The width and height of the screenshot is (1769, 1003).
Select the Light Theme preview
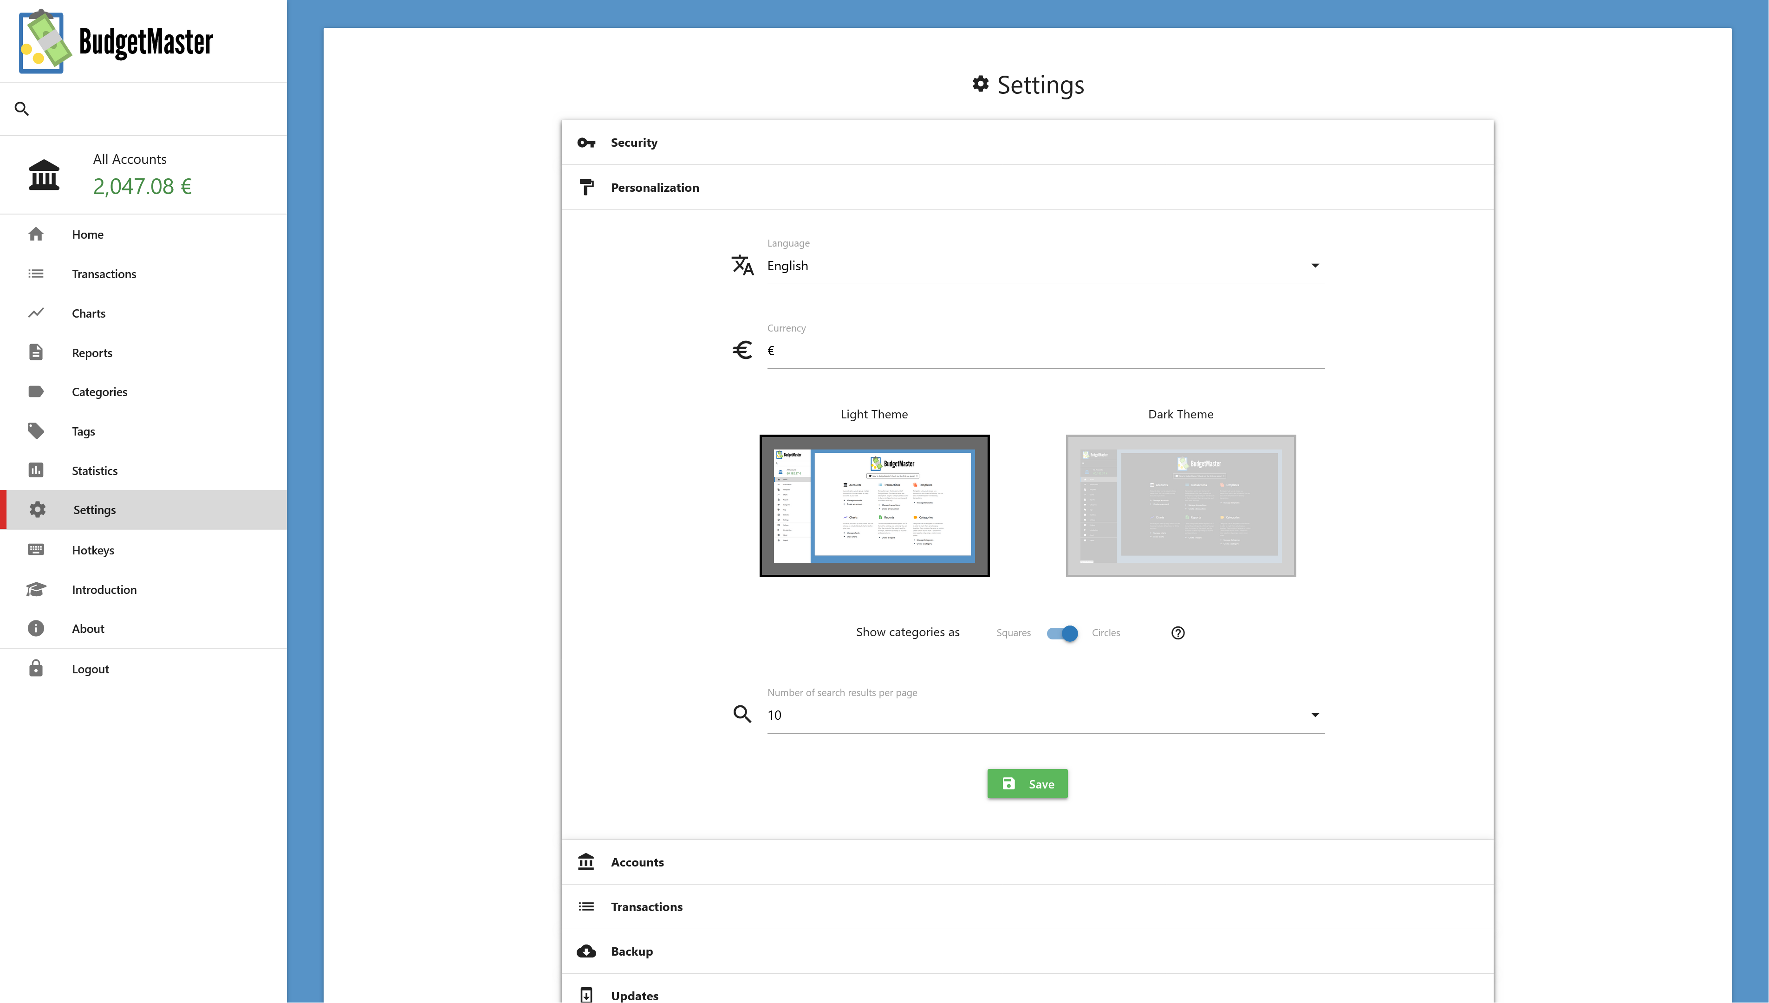[874, 506]
